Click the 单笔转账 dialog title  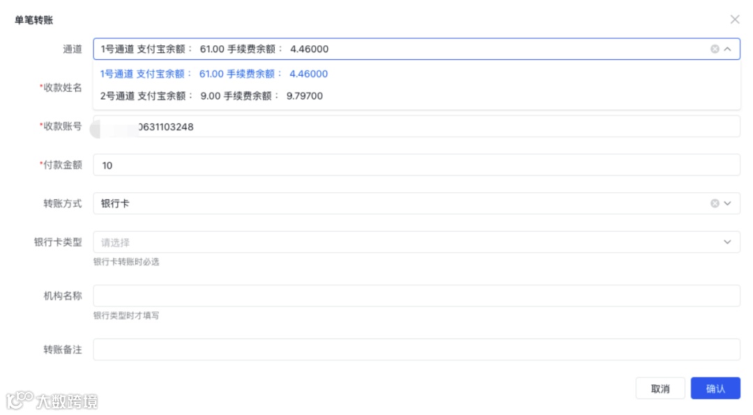click(33, 20)
